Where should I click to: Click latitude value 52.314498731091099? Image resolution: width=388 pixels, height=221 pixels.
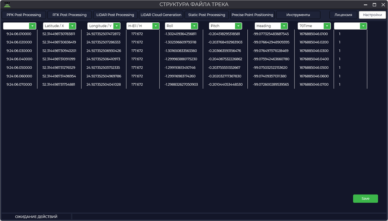(59, 59)
